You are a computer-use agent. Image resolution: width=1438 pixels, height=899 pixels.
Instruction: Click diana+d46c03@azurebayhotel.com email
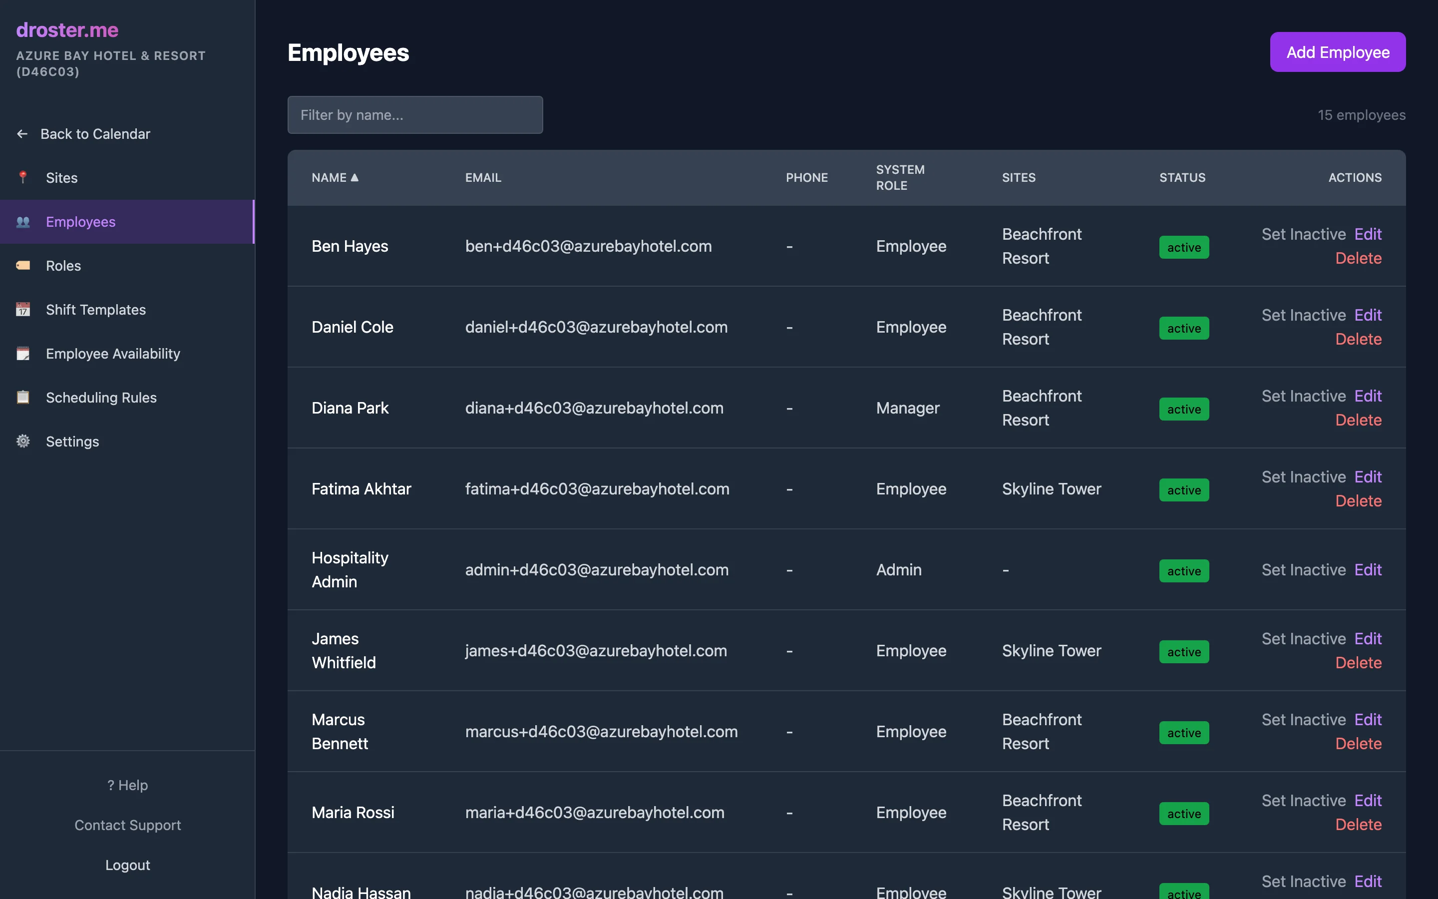pyautogui.click(x=594, y=408)
